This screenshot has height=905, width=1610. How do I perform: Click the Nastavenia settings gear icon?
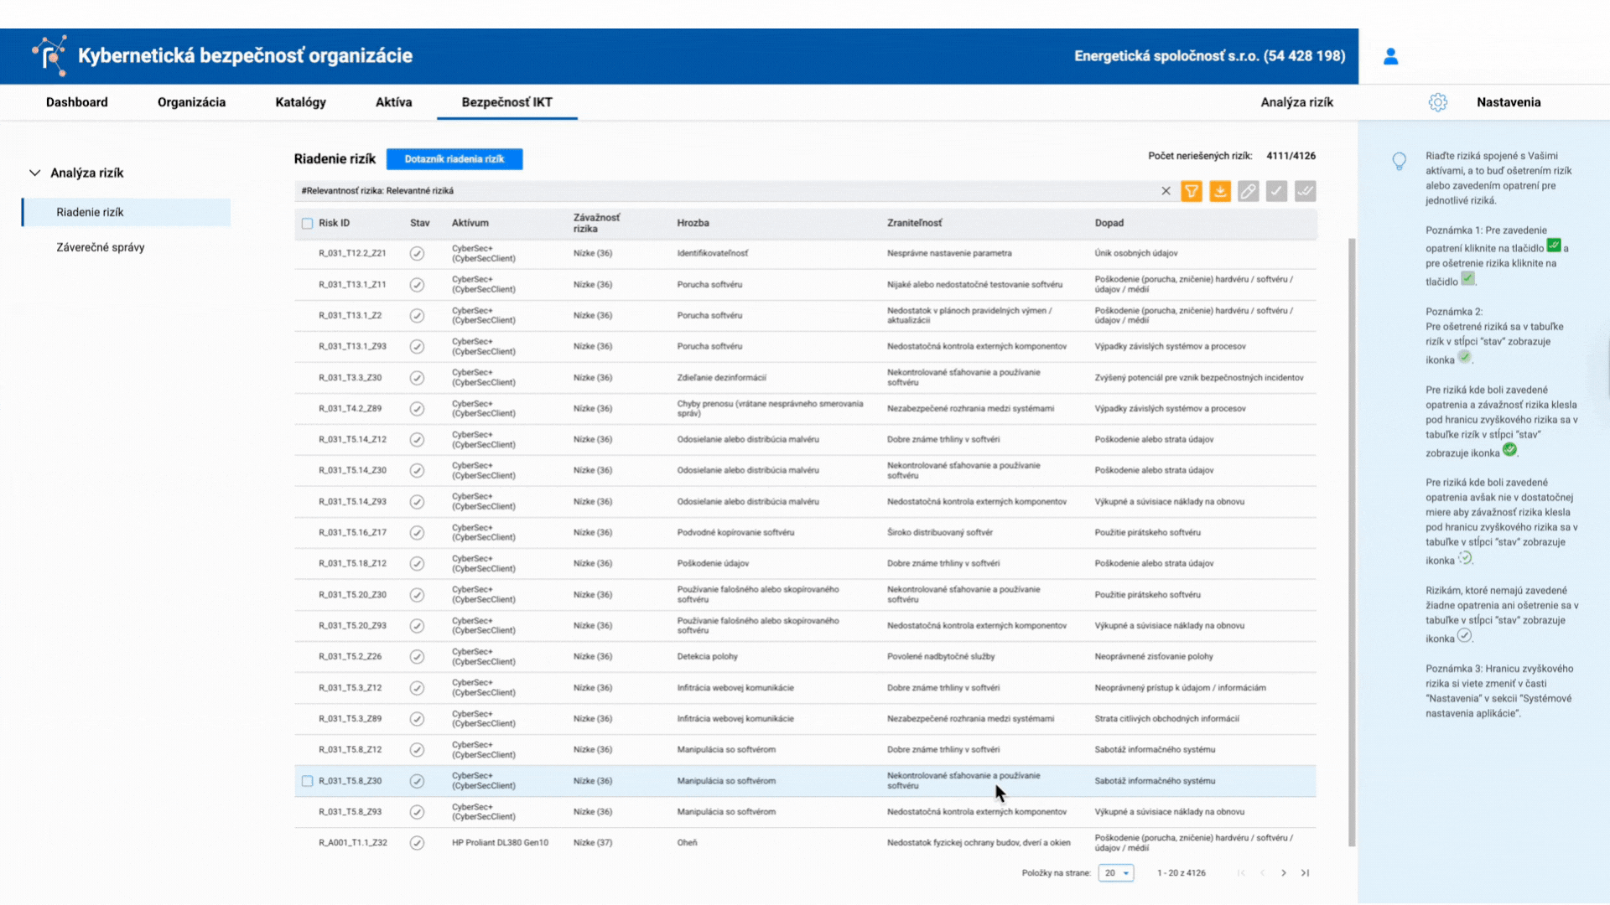[1437, 102]
